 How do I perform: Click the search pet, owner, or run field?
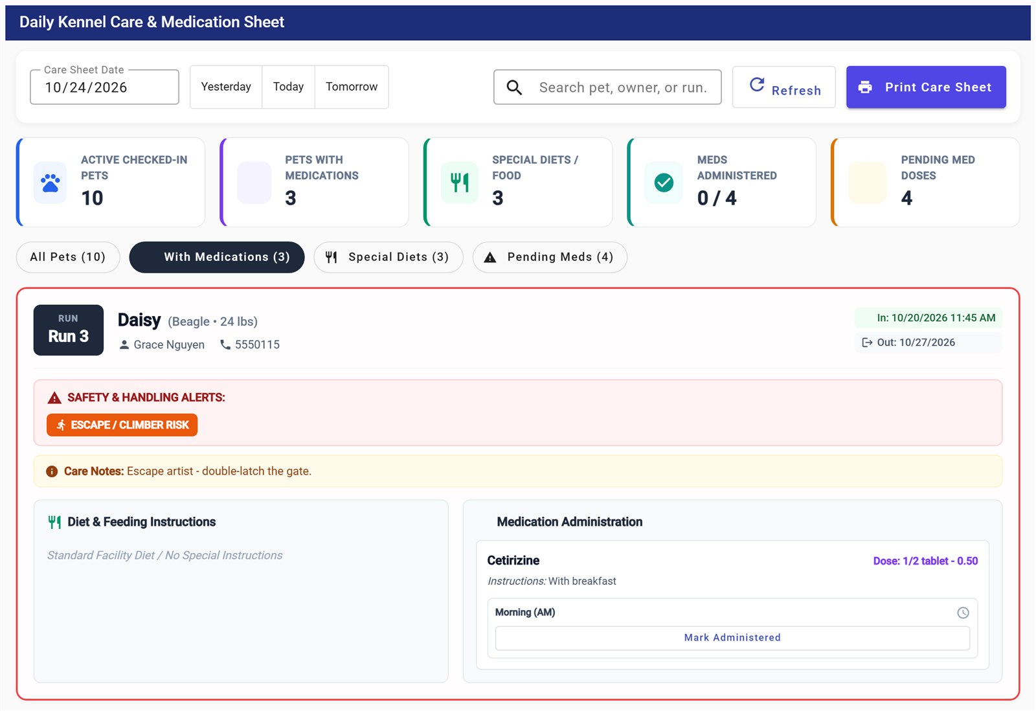point(607,87)
